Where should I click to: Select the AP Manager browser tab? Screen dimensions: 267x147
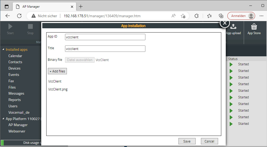42,6
